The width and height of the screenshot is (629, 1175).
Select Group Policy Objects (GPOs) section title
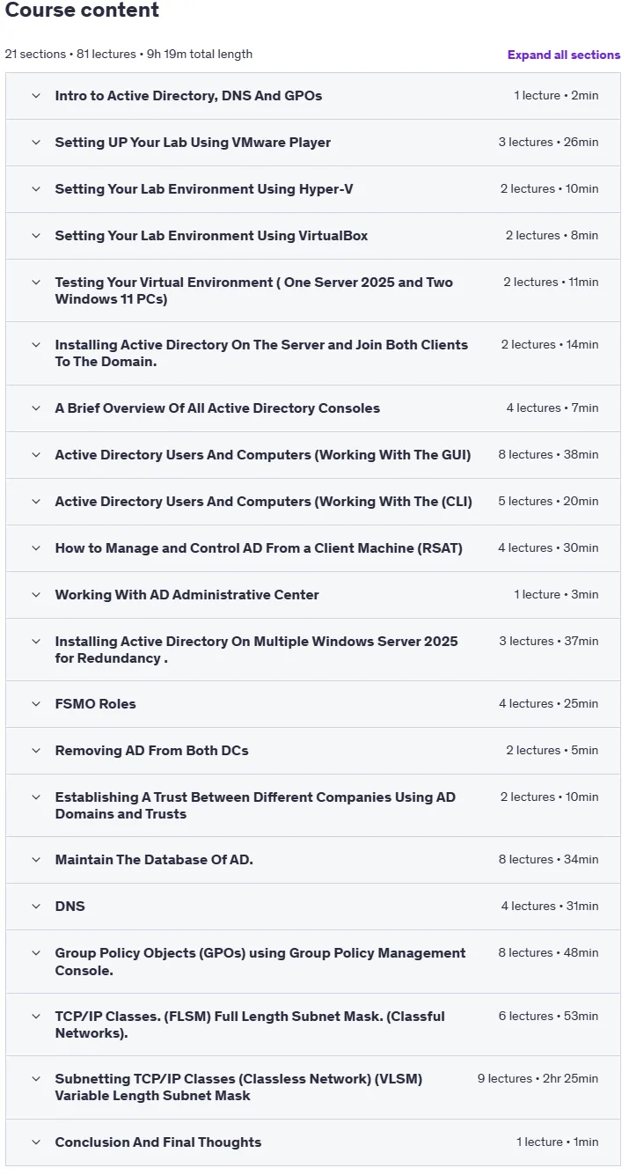pos(260,962)
